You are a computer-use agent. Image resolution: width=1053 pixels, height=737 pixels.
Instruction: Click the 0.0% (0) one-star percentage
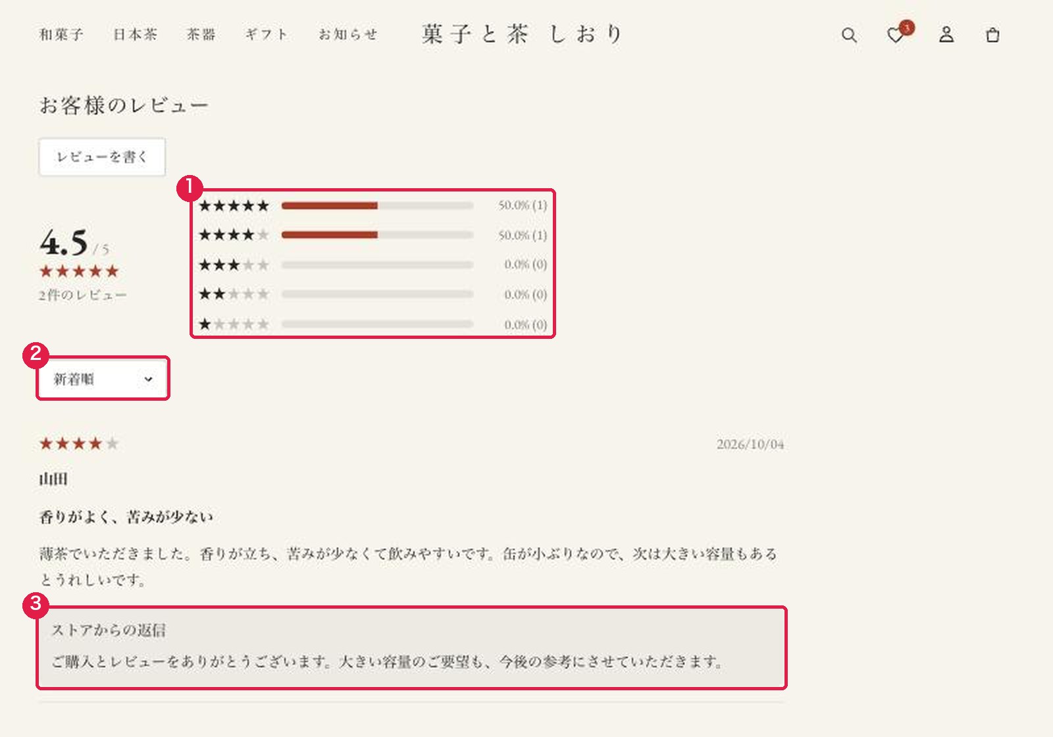tap(526, 324)
